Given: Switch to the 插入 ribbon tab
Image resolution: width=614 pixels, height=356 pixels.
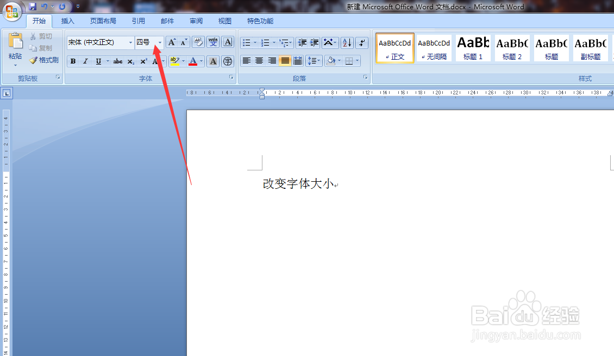Looking at the screenshot, I should (67, 21).
